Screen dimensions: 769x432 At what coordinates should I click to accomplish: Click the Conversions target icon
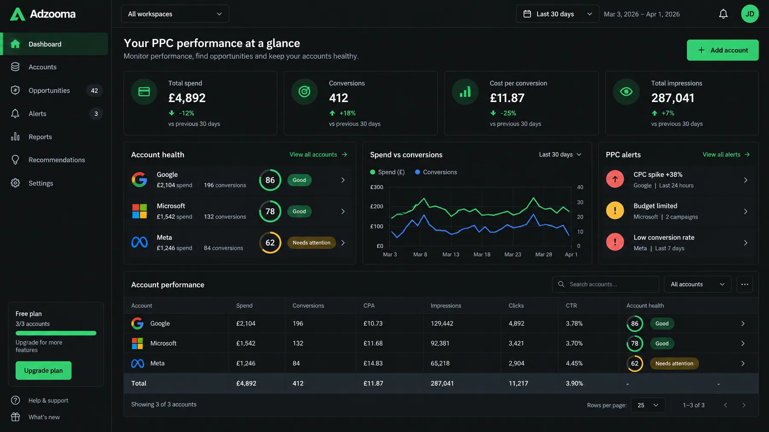point(304,91)
